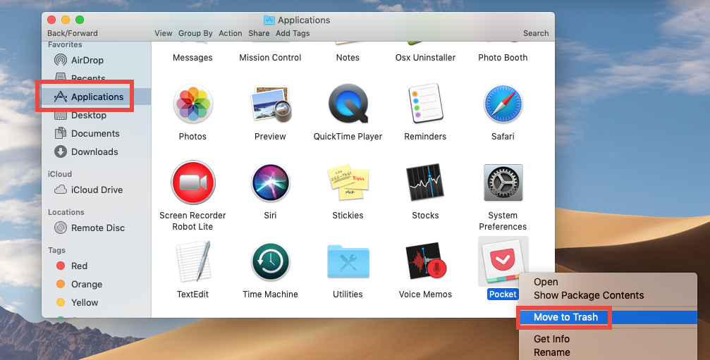Click the Desktop sidebar icon
The image size is (710, 360).
60,116
